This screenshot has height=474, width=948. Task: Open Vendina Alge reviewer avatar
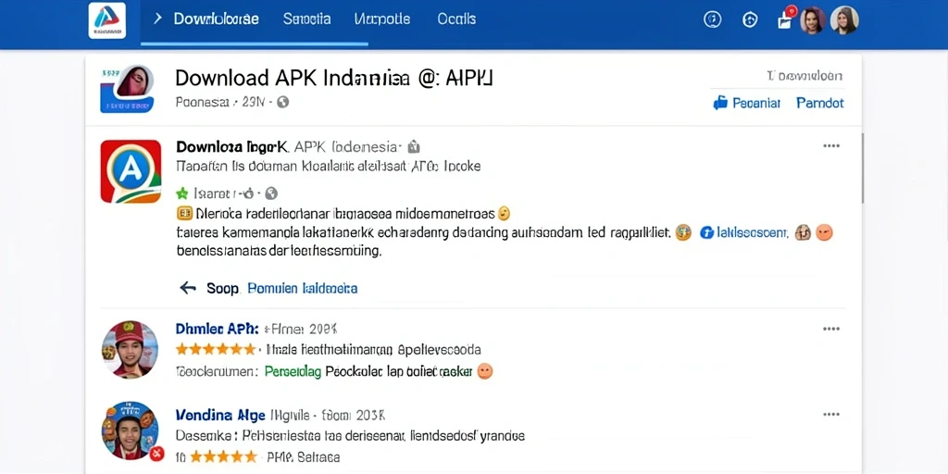(130, 430)
